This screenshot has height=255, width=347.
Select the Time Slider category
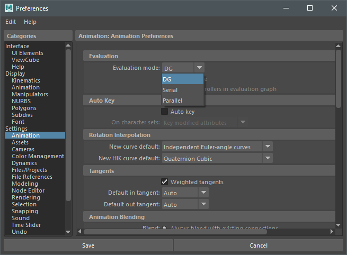tap(26, 225)
